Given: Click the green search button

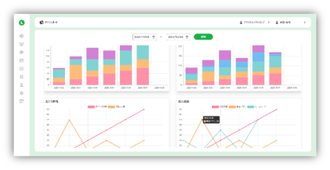Looking at the screenshot, I should [203, 37].
